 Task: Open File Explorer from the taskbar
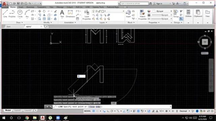tap(35, 118)
